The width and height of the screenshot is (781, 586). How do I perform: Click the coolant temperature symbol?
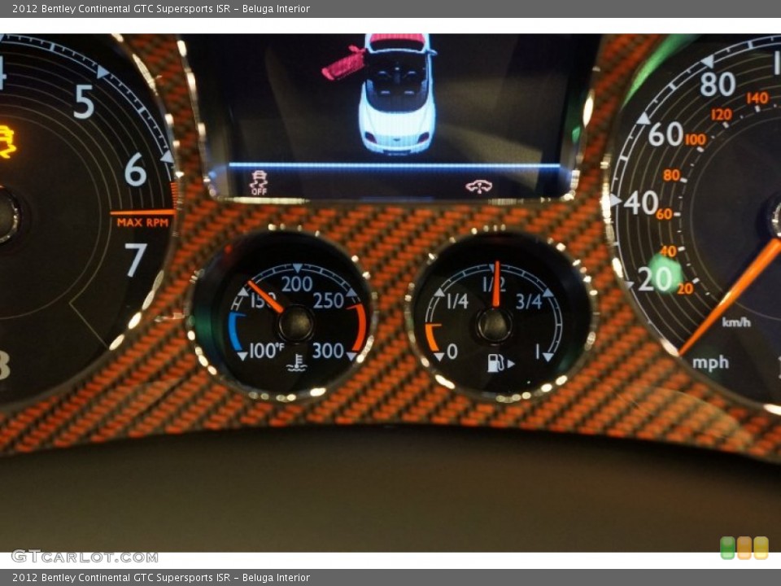[x=297, y=363]
